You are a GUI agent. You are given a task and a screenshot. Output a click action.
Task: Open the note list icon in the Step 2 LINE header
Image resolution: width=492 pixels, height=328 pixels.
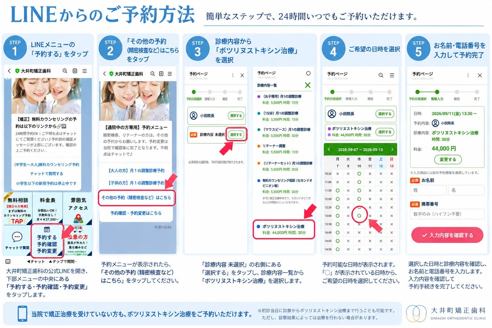coord(161,74)
